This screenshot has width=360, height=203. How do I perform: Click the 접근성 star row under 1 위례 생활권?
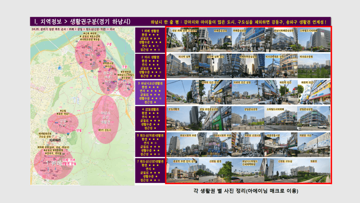tap(150, 50)
